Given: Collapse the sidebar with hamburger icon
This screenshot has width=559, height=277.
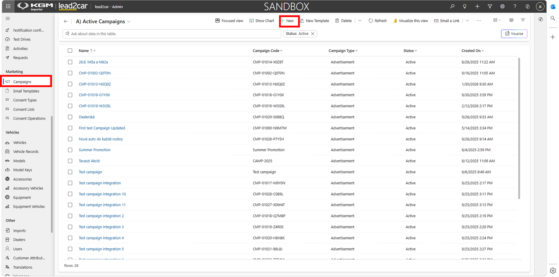Looking at the screenshot, I should [x=8, y=19].
